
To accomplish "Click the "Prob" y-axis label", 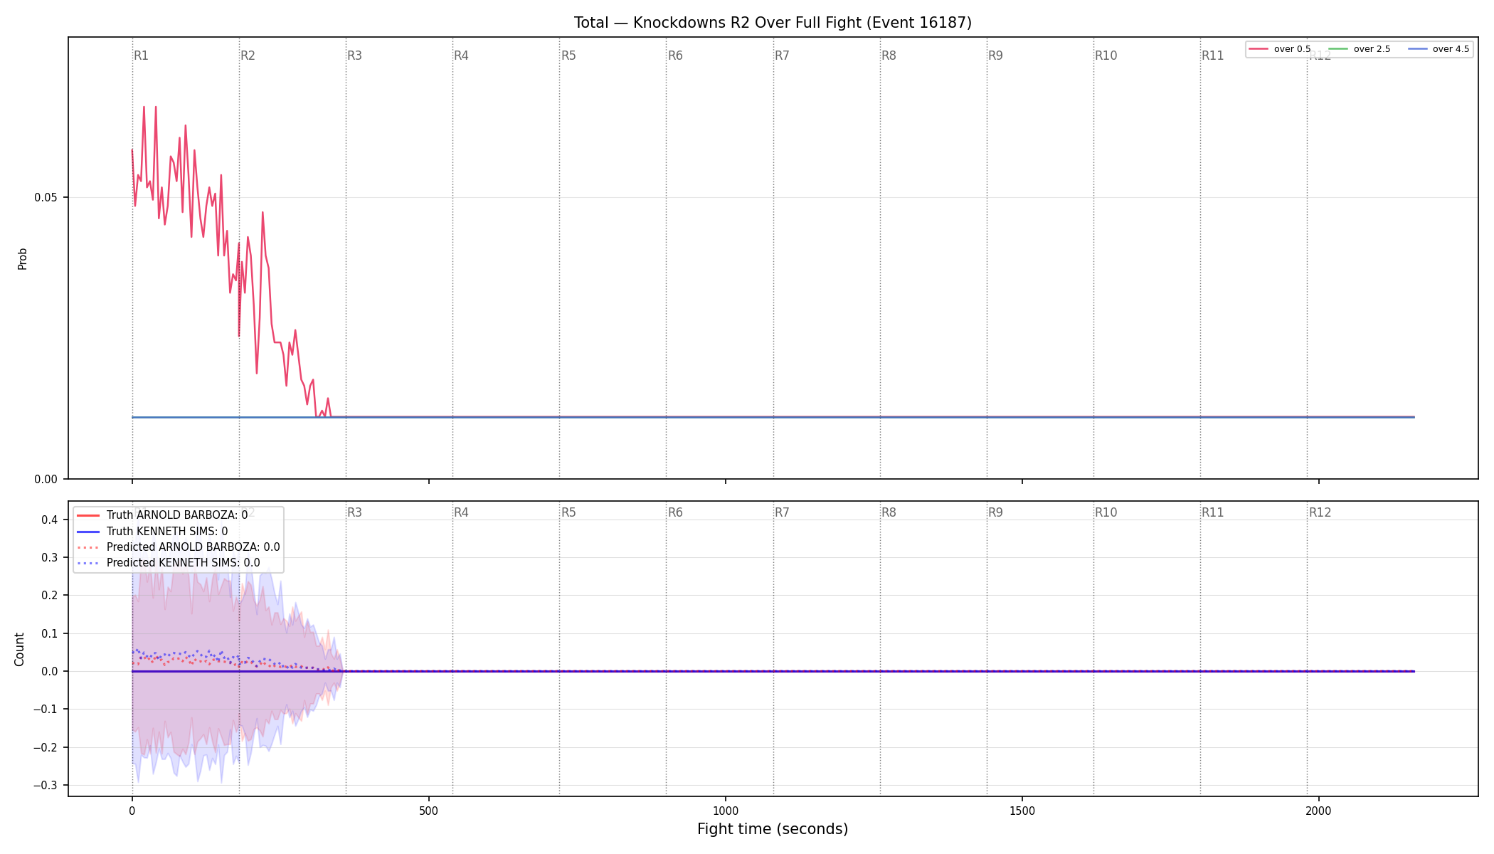I will click(23, 258).
